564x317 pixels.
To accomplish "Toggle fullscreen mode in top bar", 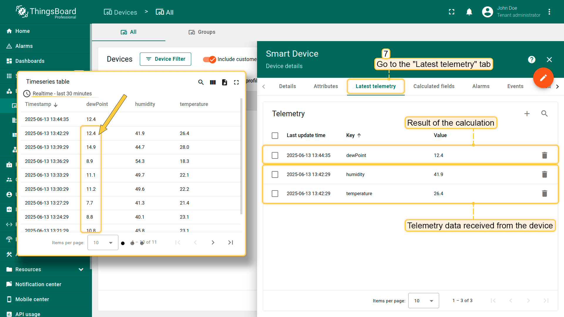I will click(x=451, y=12).
